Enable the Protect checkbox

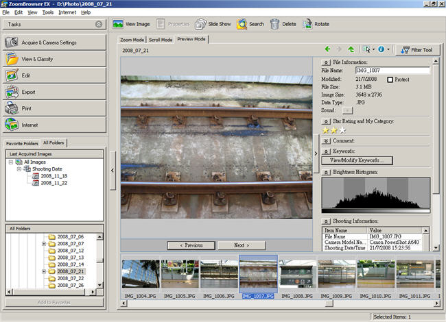click(x=391, y=80)
